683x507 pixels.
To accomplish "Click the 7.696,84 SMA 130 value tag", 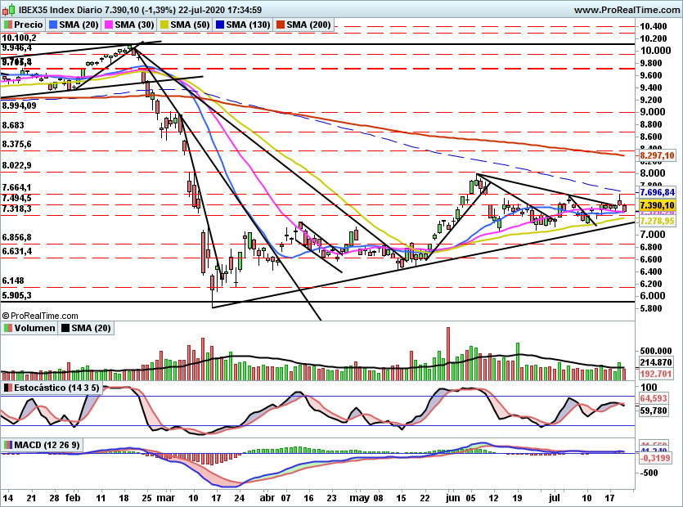I will pyautogui.click(x=658, y=192).
